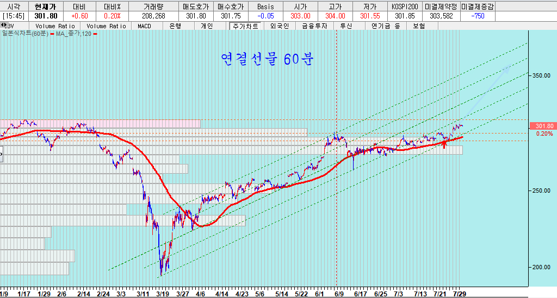Open the 연기금 등 tab

(x=385, y=26)
